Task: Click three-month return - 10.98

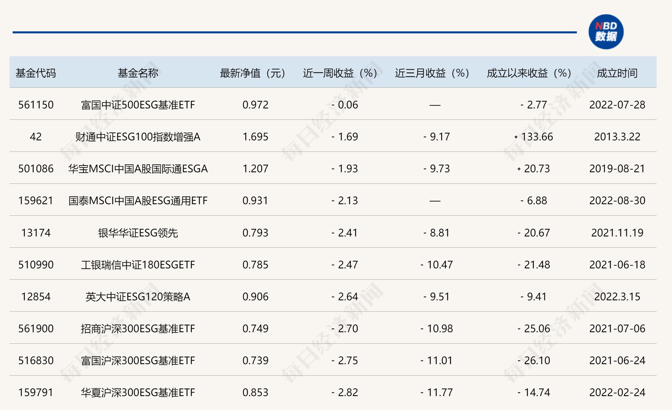Action: 437,328
